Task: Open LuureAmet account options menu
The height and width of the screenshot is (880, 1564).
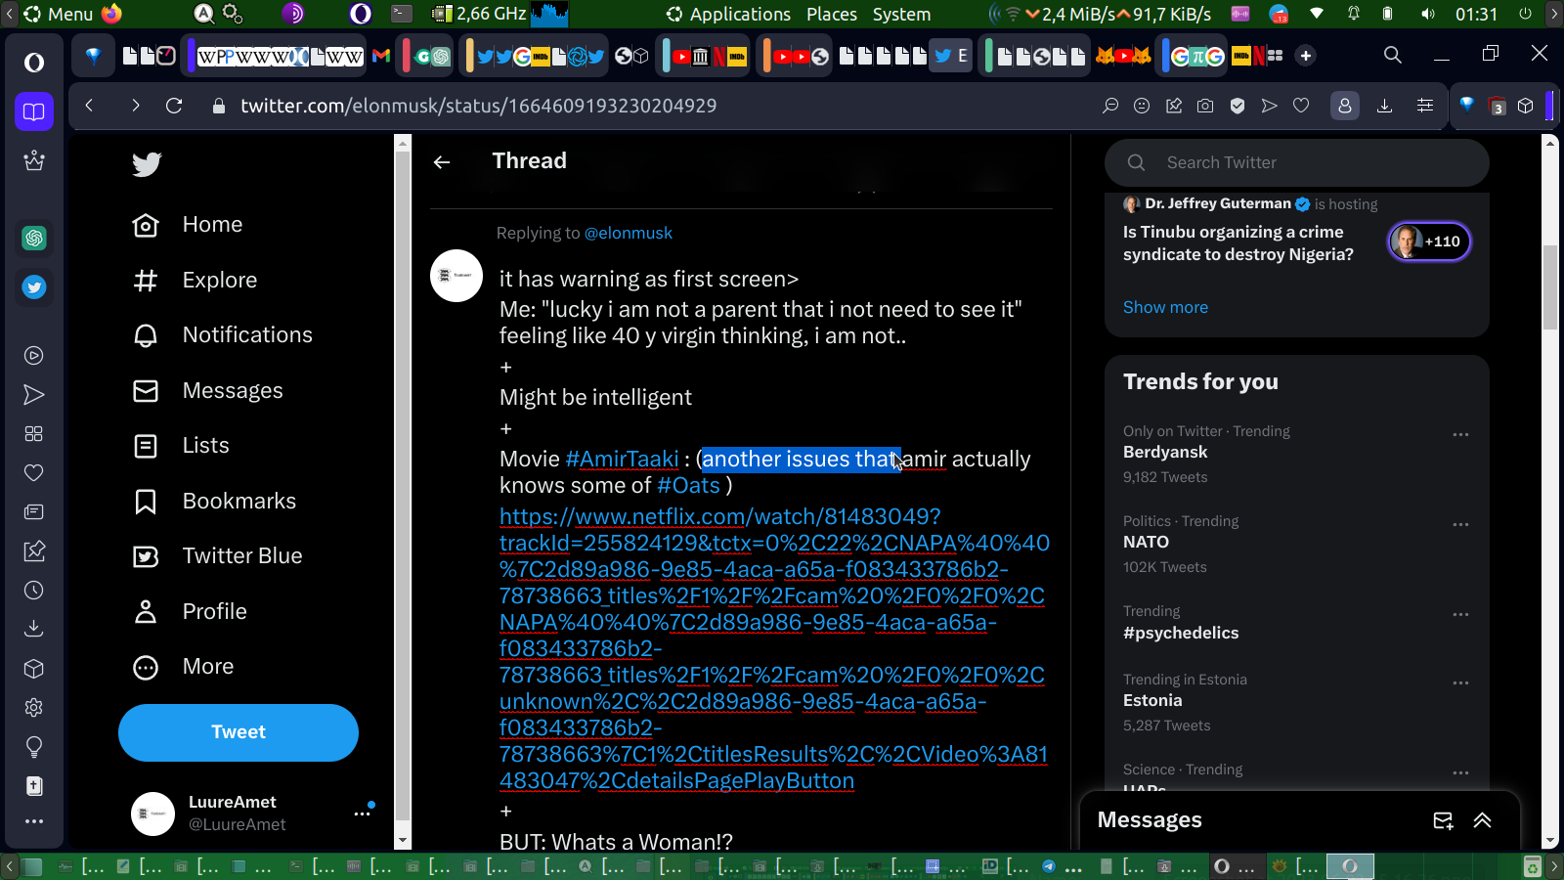Action: (x=363, y=814)
